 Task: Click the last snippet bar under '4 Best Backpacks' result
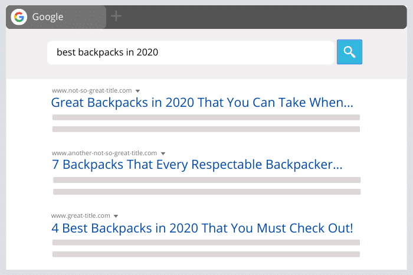tap(206, 254)
